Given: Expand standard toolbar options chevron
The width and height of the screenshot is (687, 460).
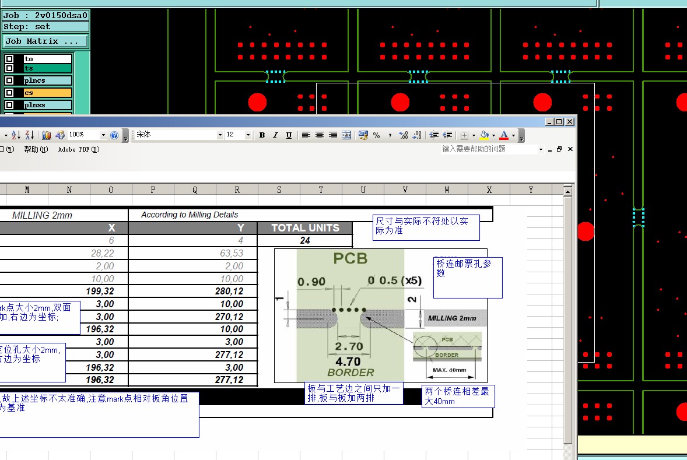Looking at the screenshot, I should click(x=125, y=136).
